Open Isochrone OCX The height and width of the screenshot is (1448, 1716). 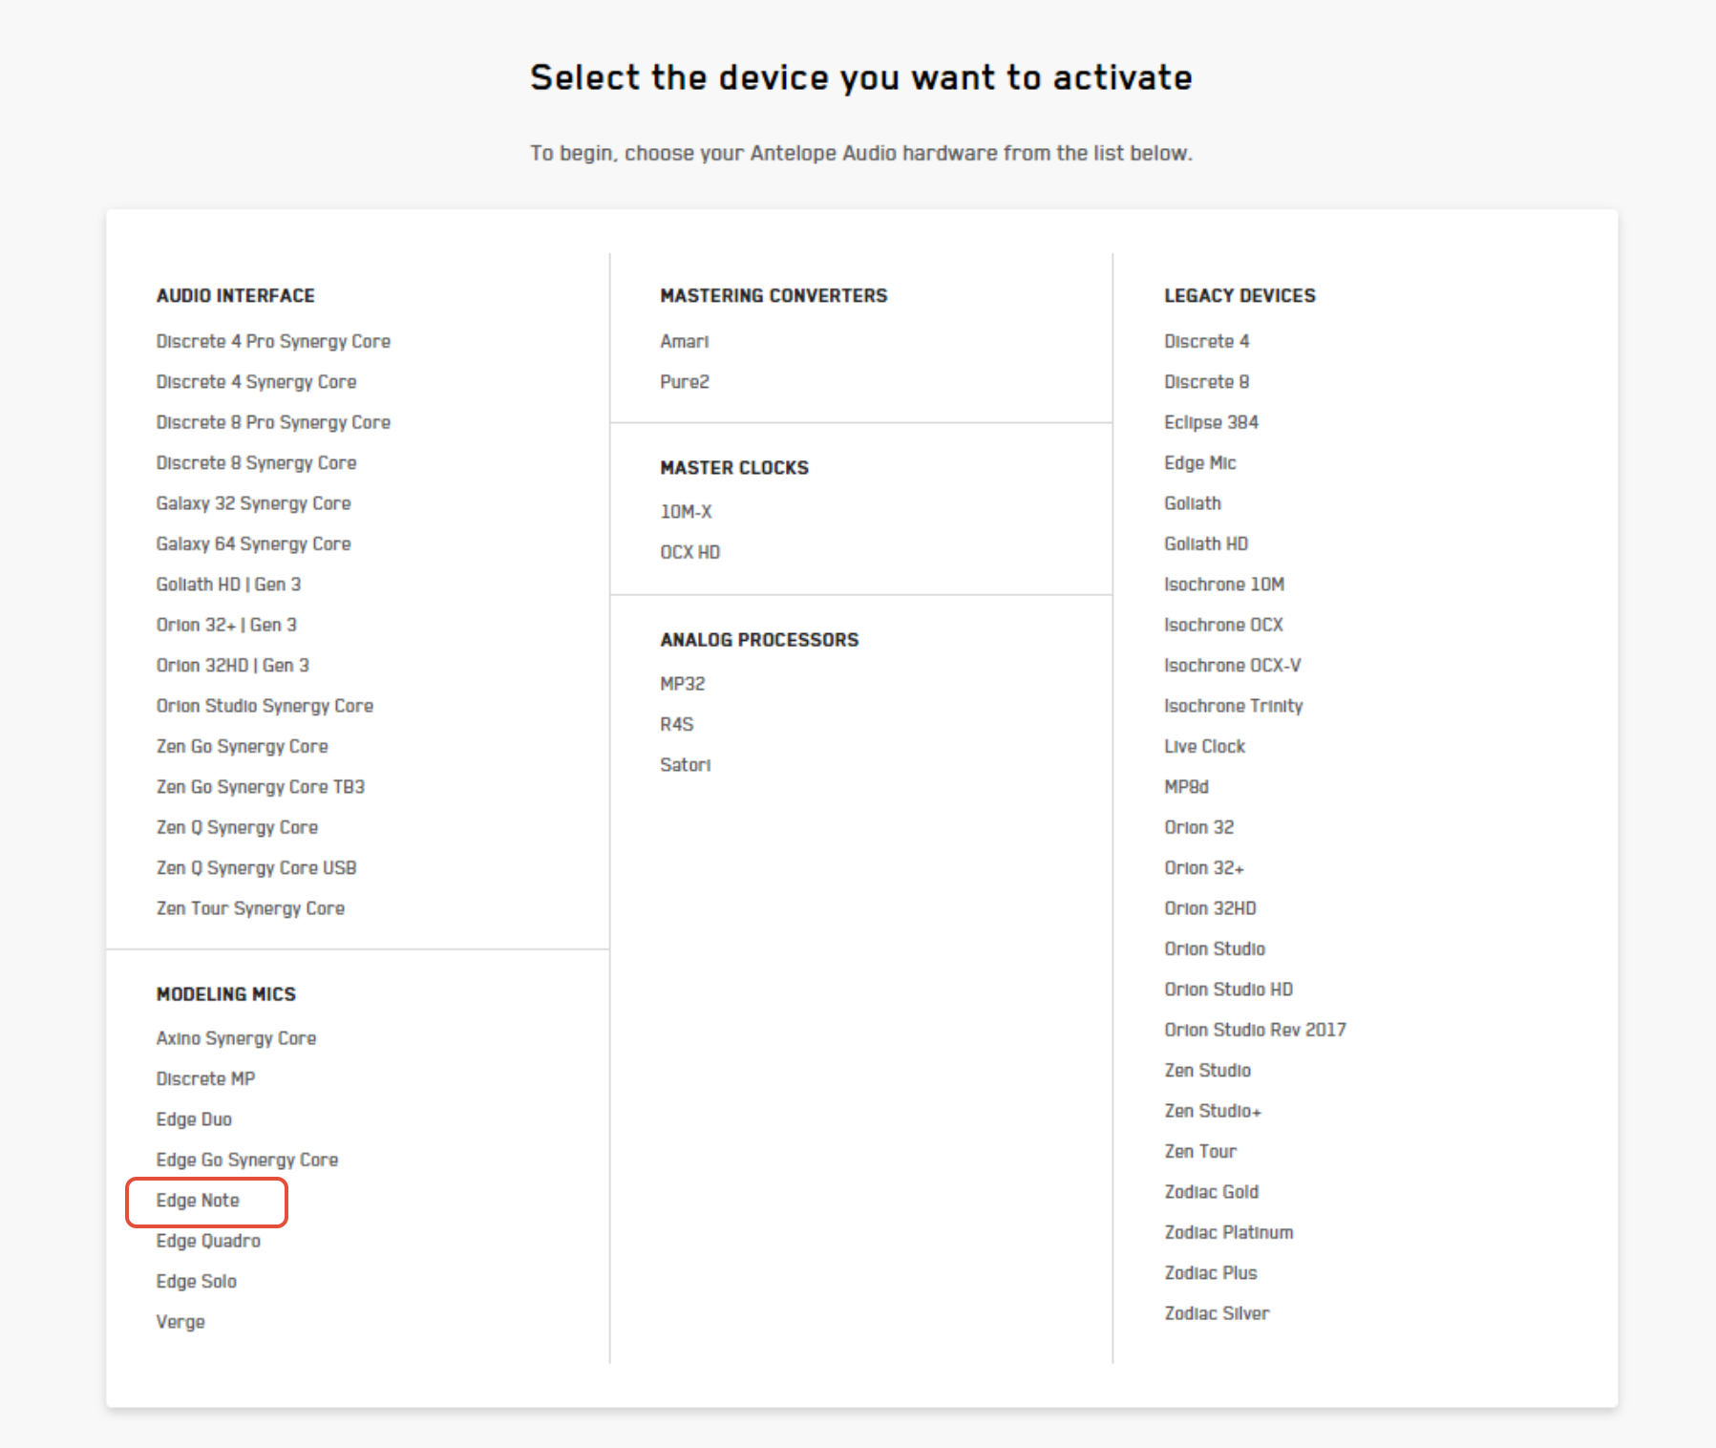(1223, 625)
